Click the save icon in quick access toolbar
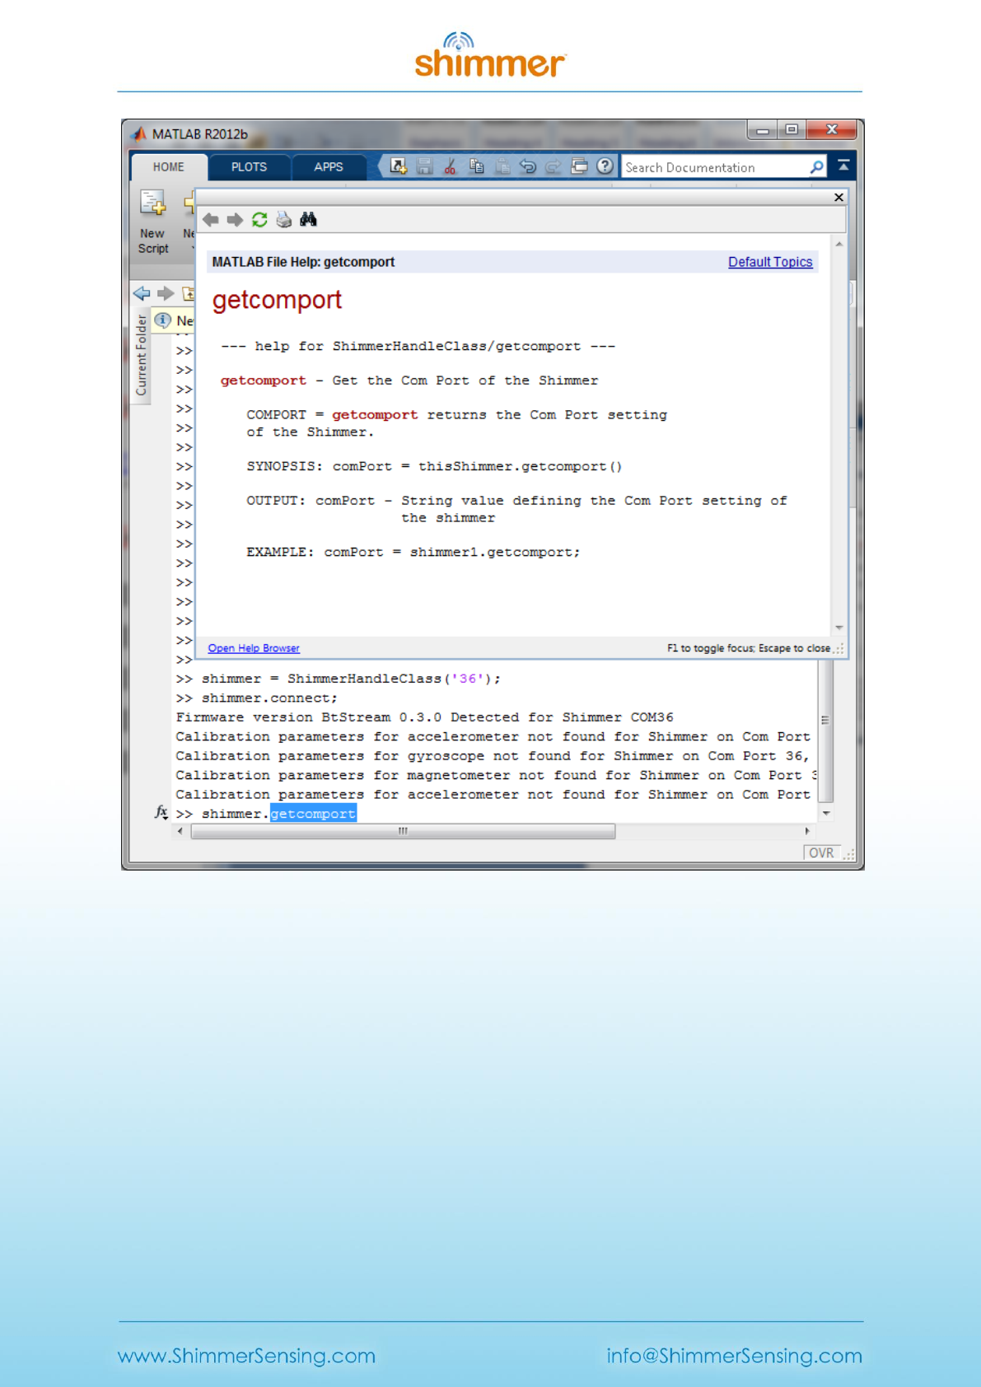Viewport: 981px width, 1387px height. pyautogui.click(x=424, y=166)
